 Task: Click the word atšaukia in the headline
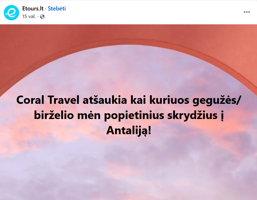(x=105, y=100)
